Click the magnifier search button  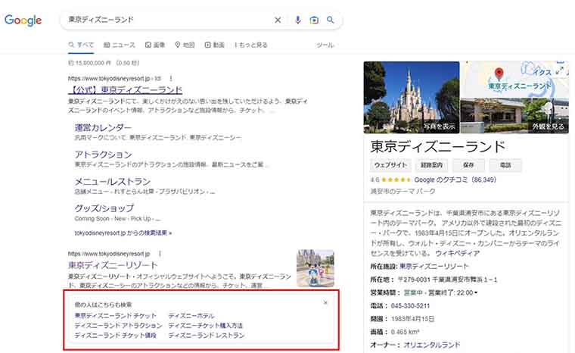(331, 20)
